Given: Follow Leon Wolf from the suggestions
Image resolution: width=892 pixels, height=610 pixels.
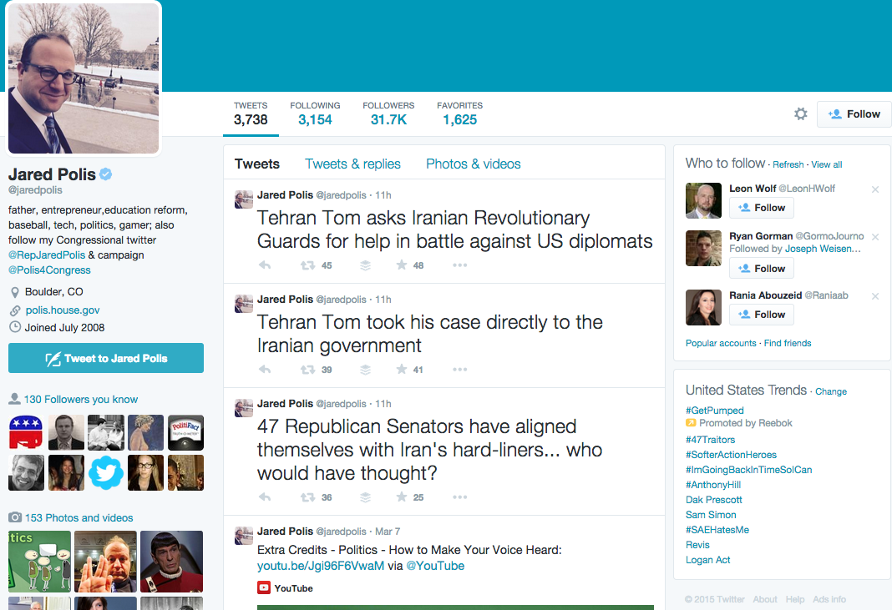Looking at the screenshot, I should 761,208.
